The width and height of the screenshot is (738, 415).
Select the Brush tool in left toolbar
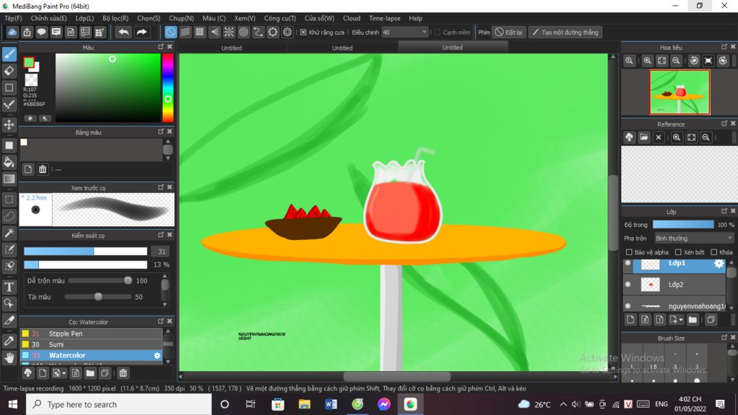(9, 54)
